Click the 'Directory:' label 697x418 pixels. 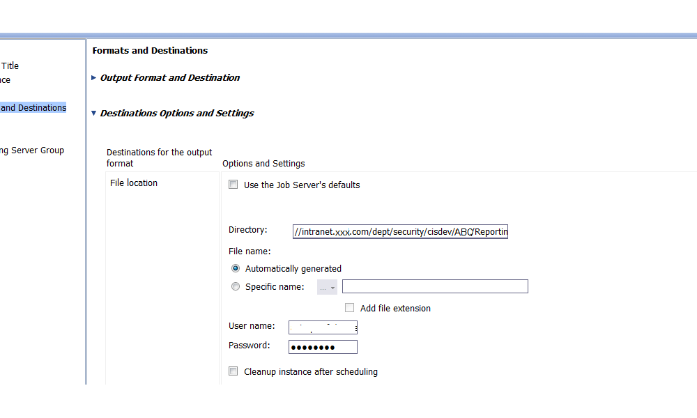click(x=248, y=230)
